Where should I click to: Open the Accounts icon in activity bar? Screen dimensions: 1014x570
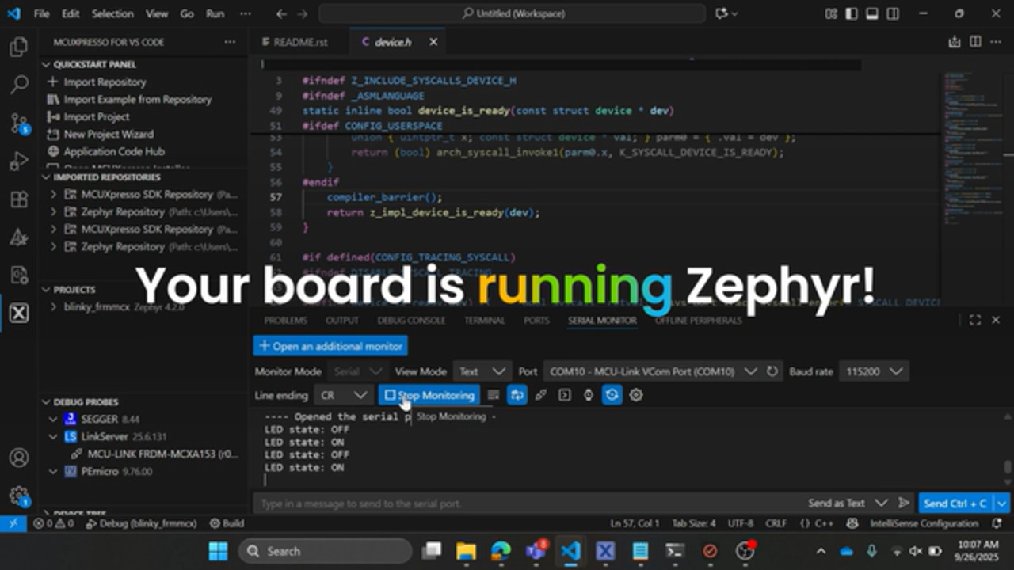click(18, 458)
